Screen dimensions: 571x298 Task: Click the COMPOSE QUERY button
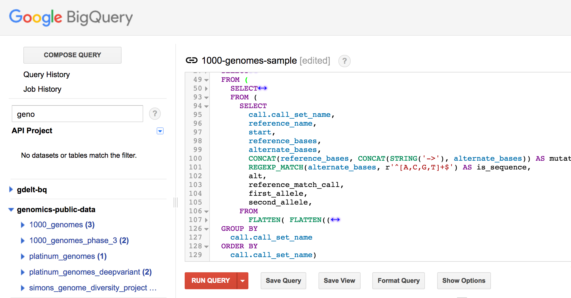[72, 55]
